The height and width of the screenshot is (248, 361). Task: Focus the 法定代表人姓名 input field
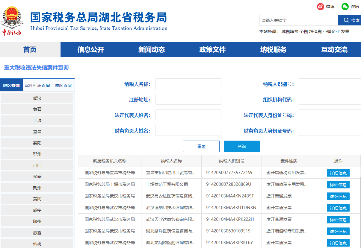[x=188, y=115]
